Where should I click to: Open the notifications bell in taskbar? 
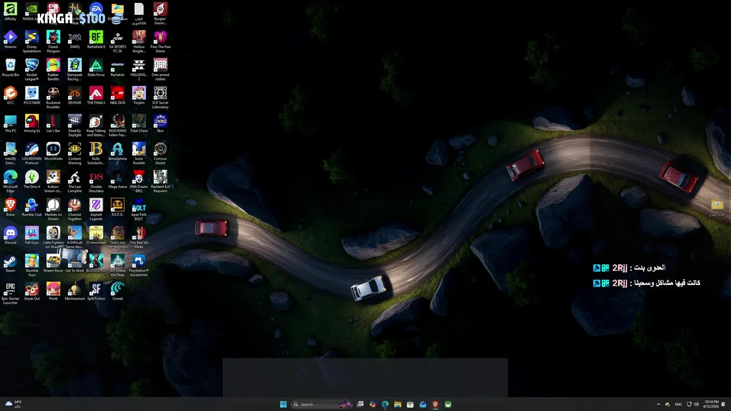tap(724, 404)
